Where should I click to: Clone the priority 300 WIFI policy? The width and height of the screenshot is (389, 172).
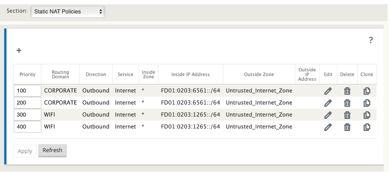pyautogui.click(x=367, y=115)
